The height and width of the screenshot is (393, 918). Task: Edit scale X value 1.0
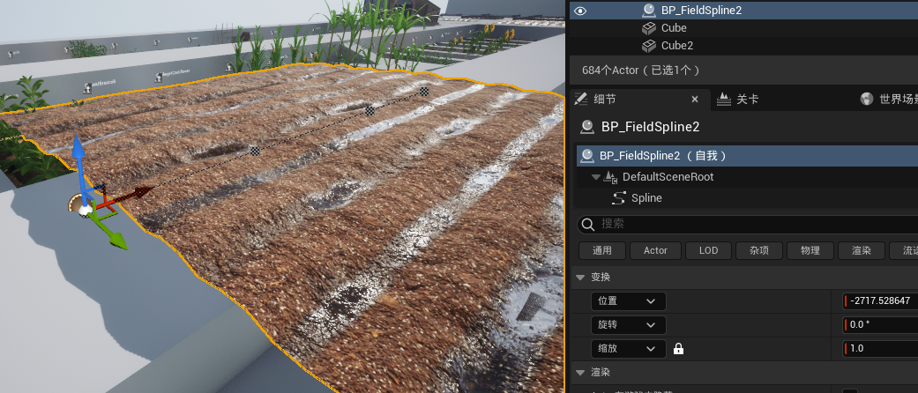coord(881,349)
